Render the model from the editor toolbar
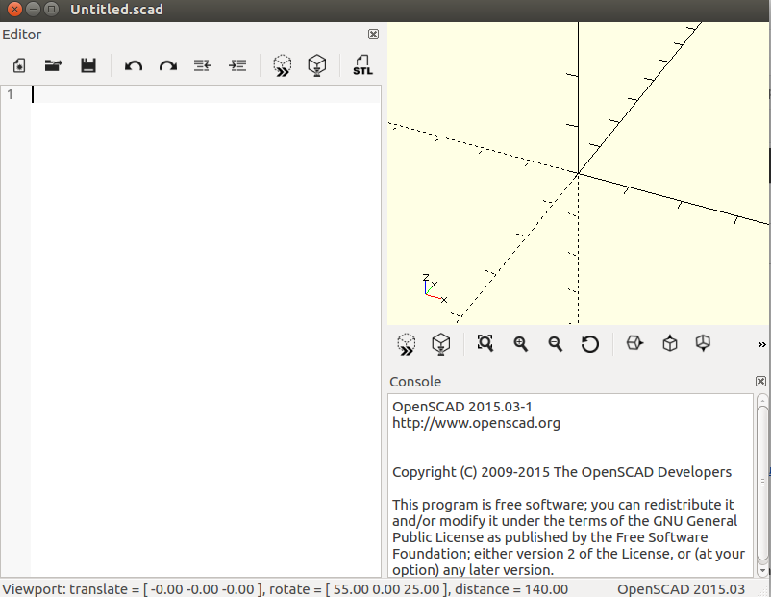 [x=317, y=65]
